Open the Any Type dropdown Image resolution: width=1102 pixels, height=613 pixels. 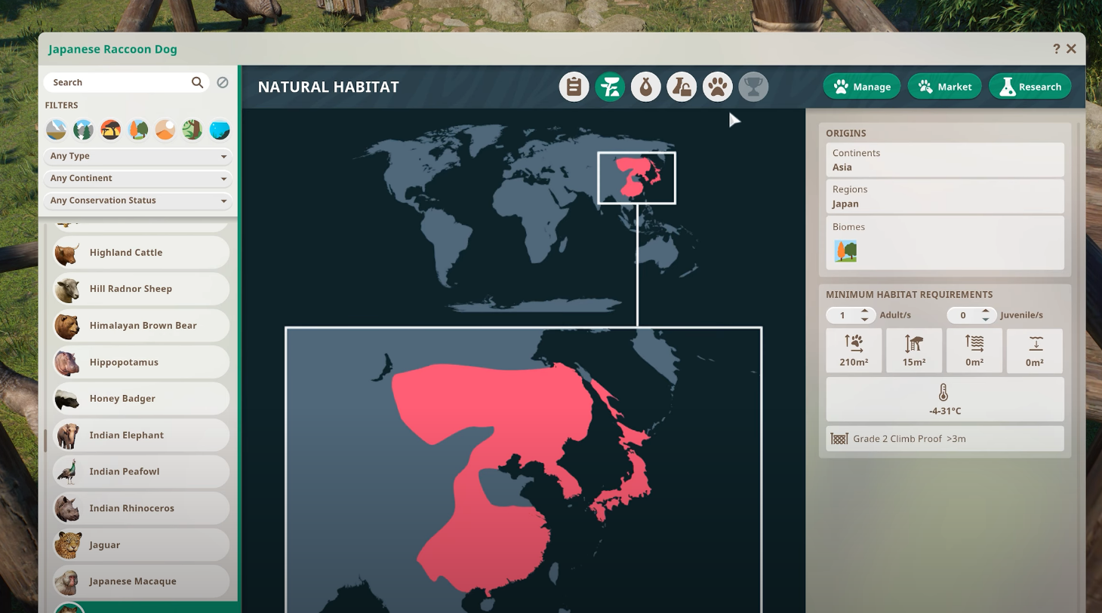138,156
